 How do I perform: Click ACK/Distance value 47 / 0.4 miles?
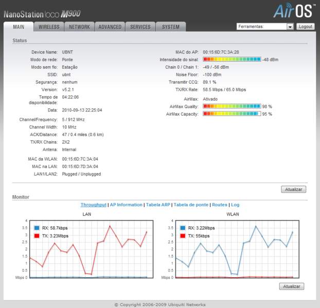[83, 134]
